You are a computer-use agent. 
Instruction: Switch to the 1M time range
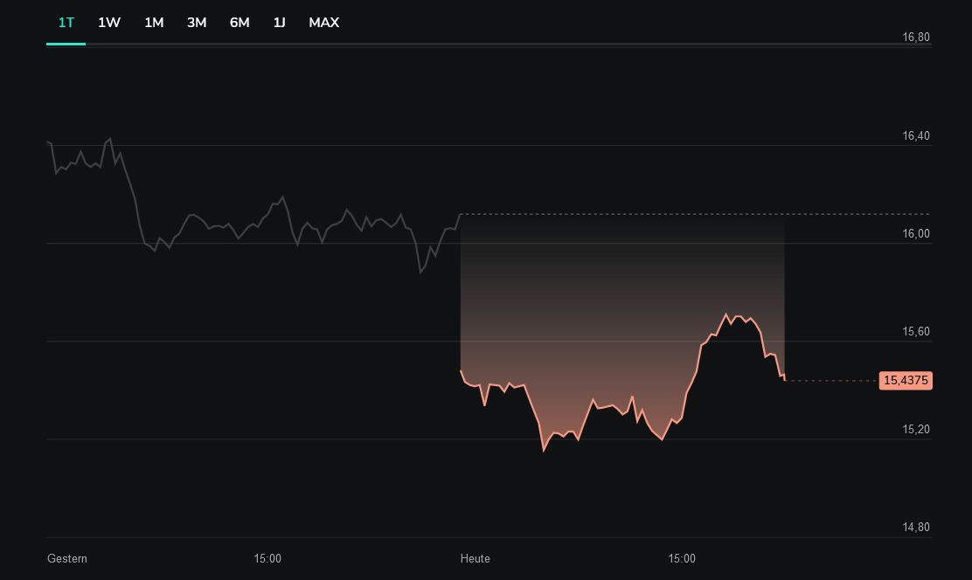[154, 23]
